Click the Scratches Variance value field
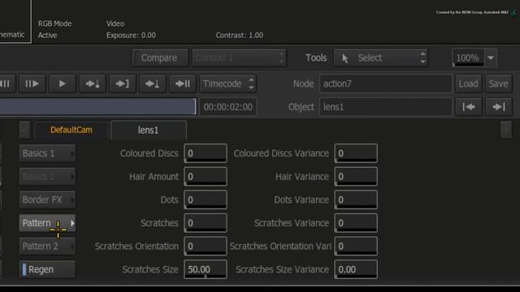Screen dimensions: 520x292 pos(356,223)
